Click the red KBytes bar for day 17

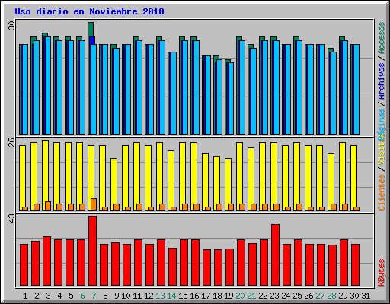point(206,268)
